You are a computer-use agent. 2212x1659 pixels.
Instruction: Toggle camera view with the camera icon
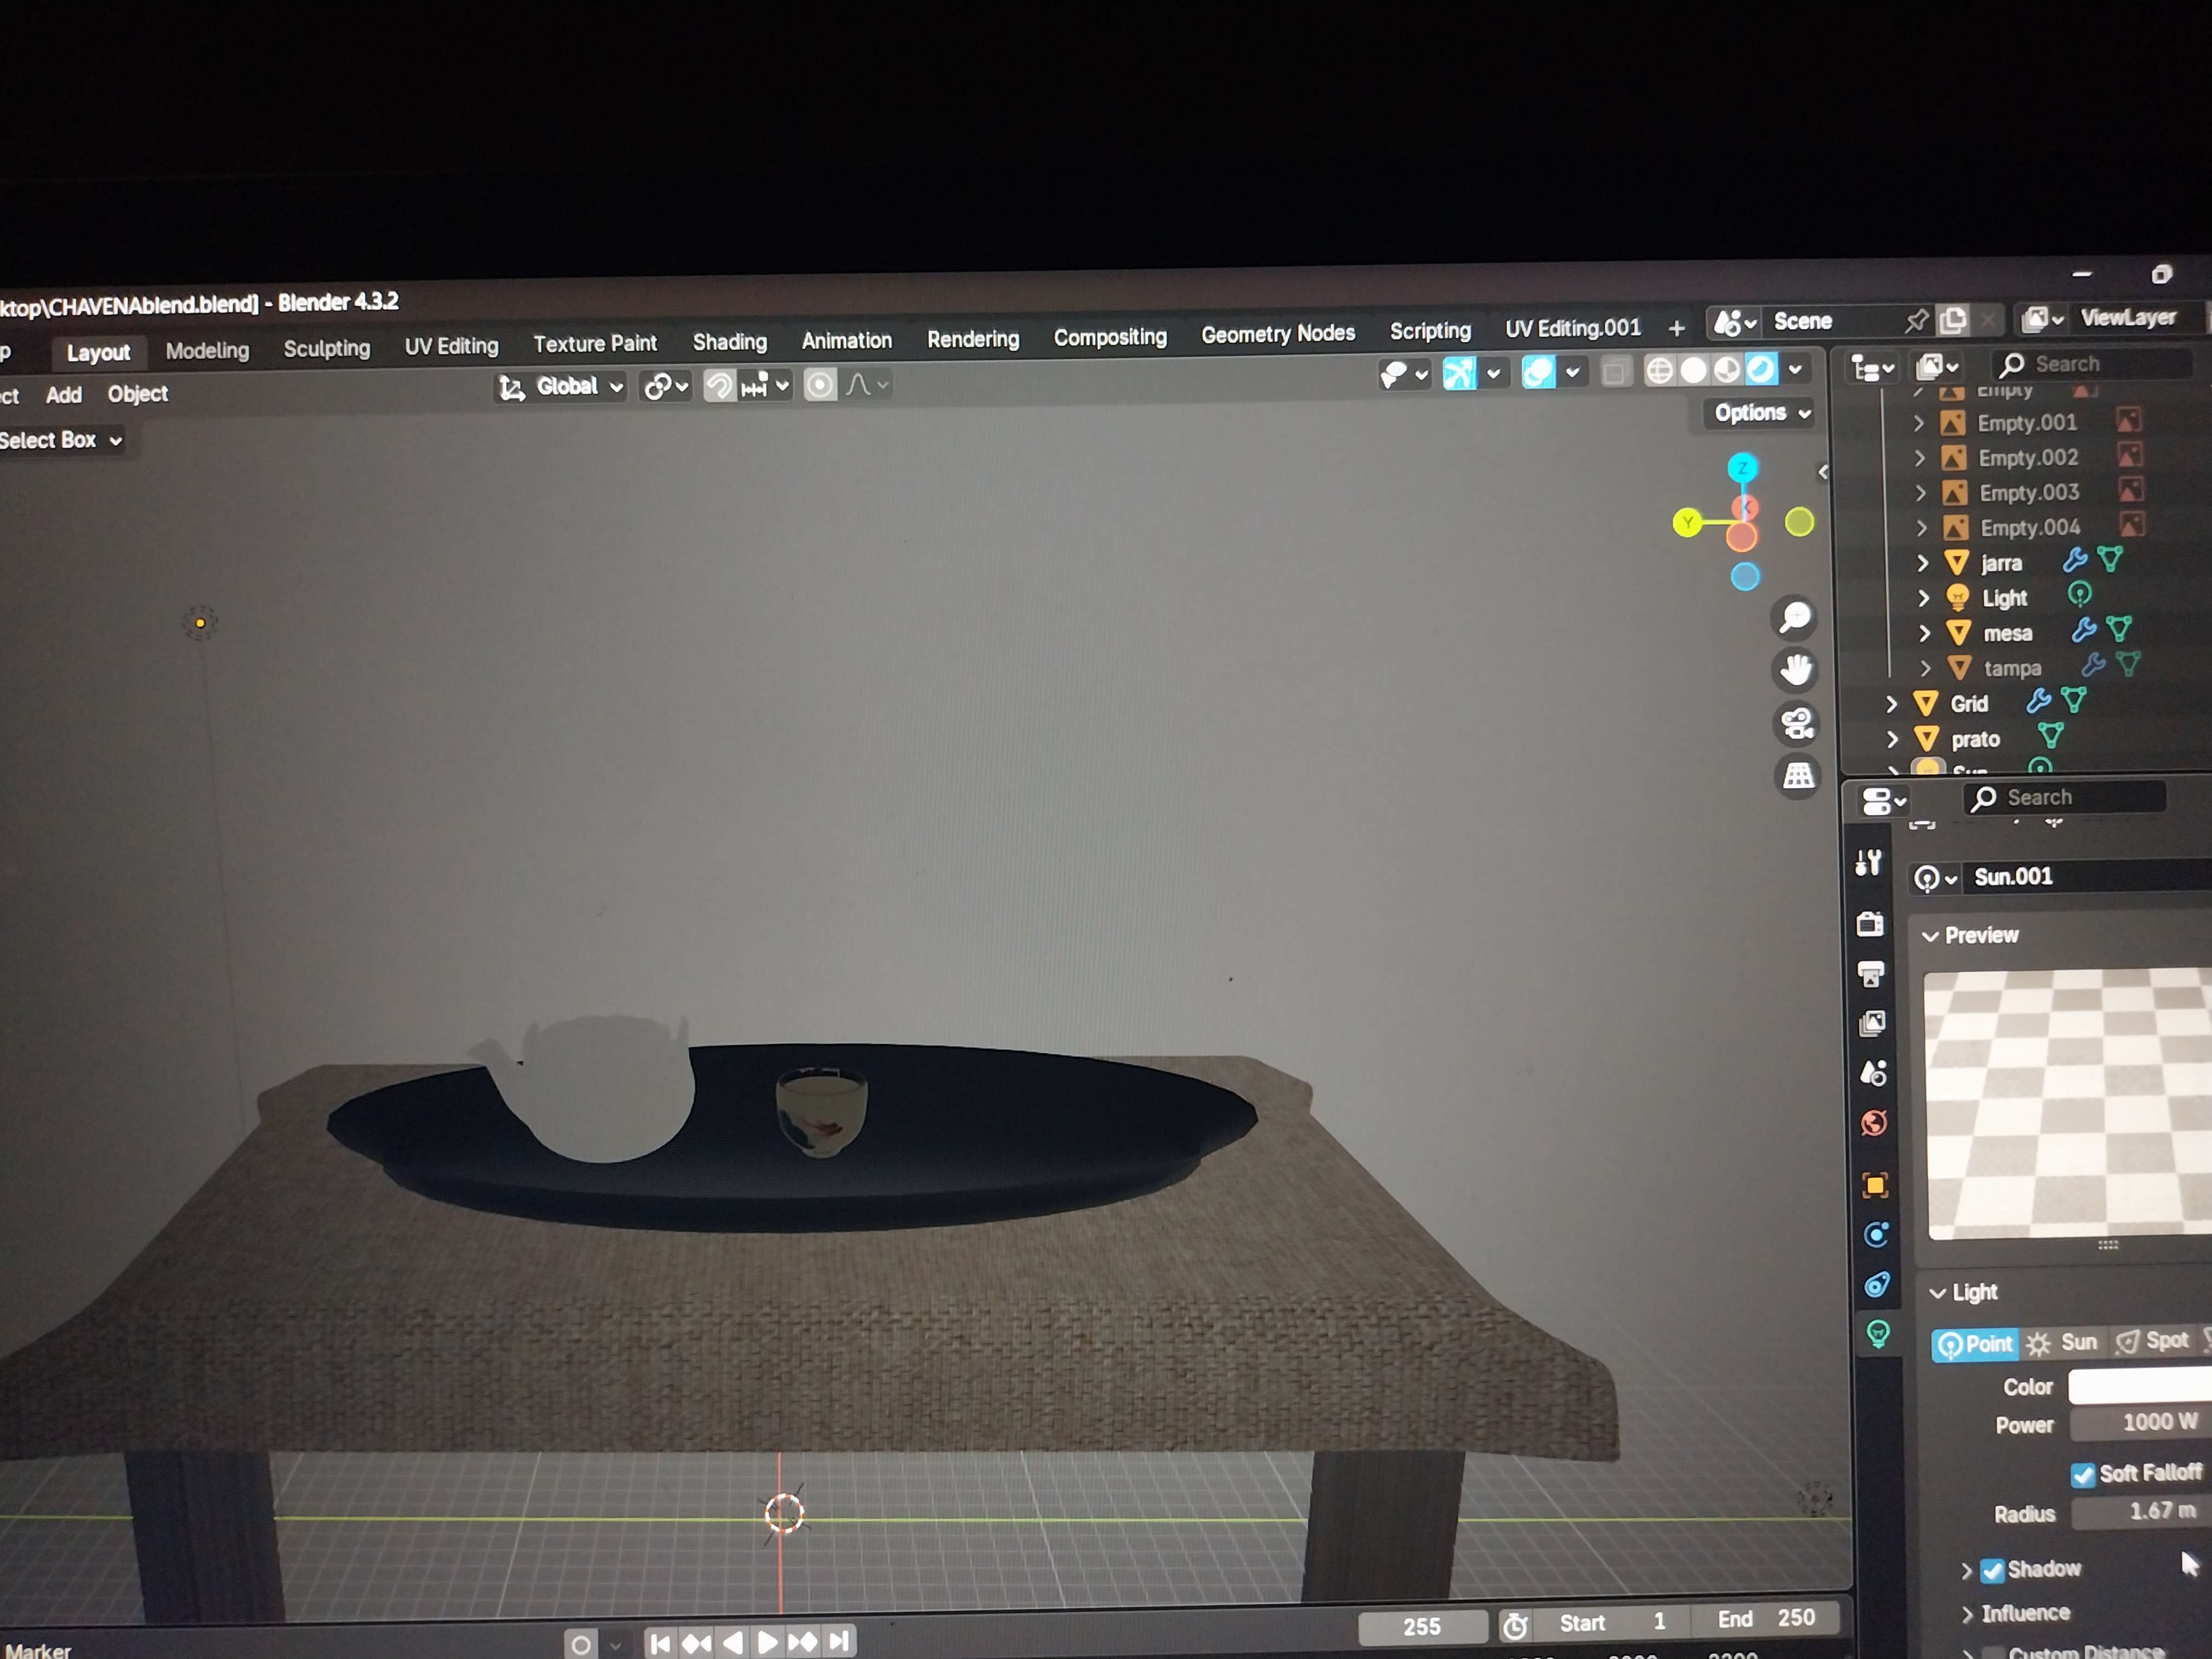click(x=1797, y=723)
